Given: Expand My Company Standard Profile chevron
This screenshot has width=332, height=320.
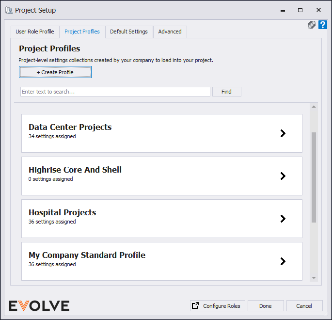Looking at the screenshot, I should point(283,261).
